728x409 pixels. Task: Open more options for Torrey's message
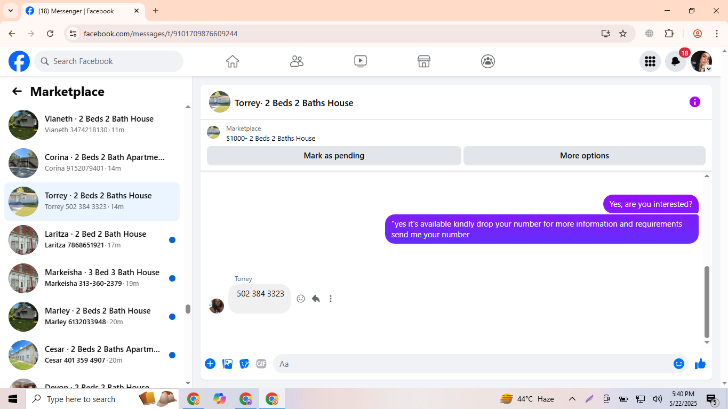[x=331, y=299]
